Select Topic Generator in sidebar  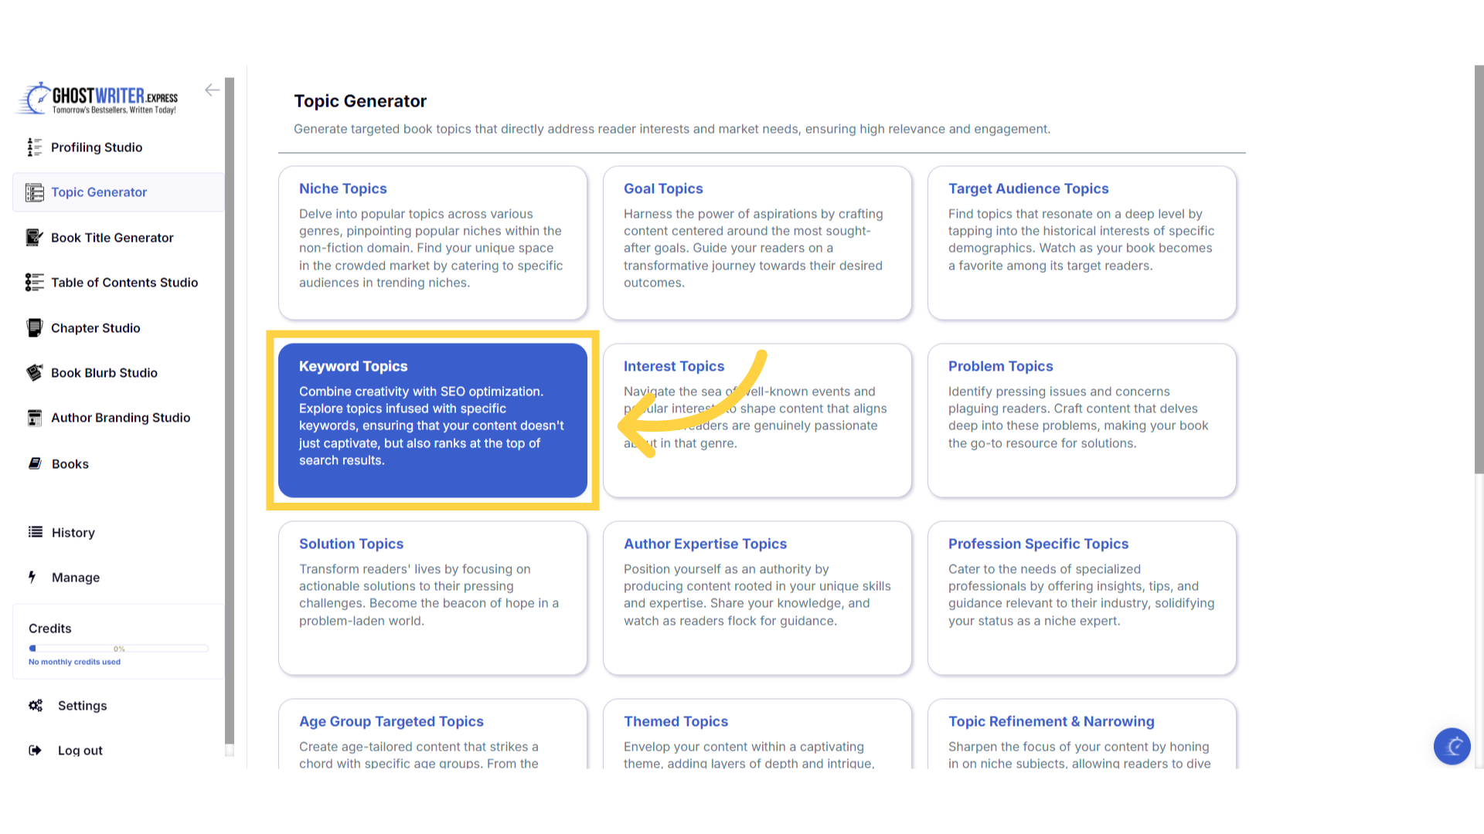click(x=99, y=192)
